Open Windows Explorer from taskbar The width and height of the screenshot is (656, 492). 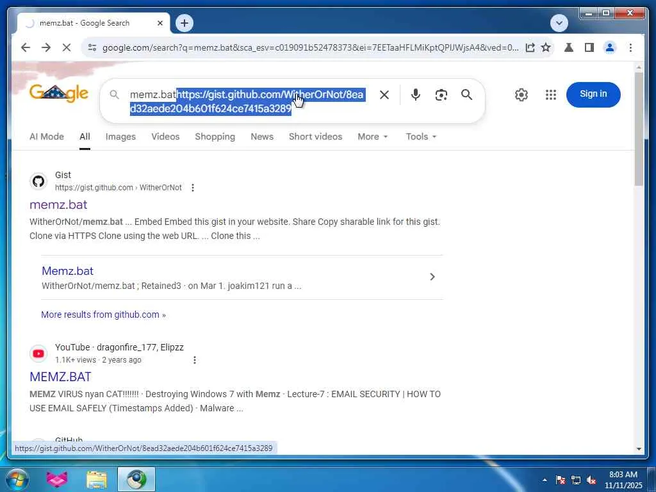pyautogui.click(x=97, y=479)
